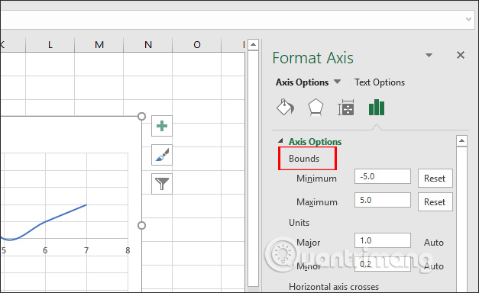Image resolution: width=479 pixels, height=293 pixels.
Task: Select column L header
Action: [50, 45]
